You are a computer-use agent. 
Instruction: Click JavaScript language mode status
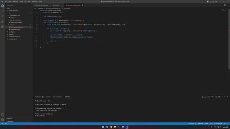tap(218, 124)
